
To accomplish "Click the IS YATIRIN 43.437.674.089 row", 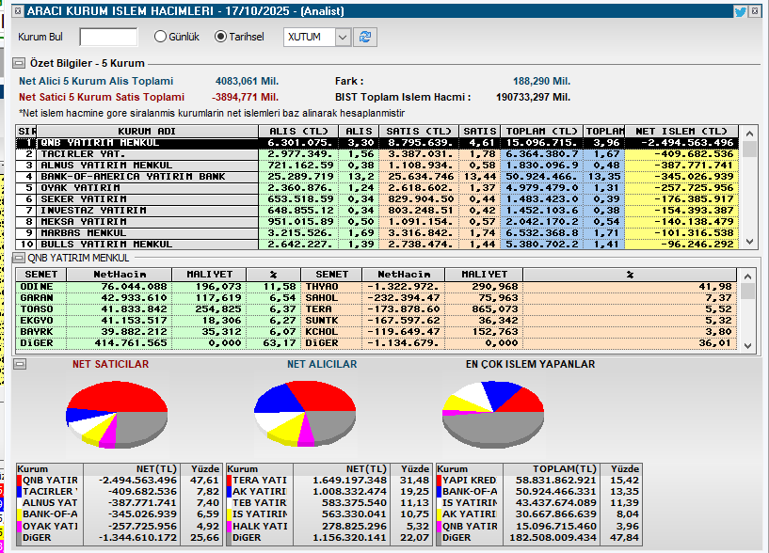I will click(538, 503).
